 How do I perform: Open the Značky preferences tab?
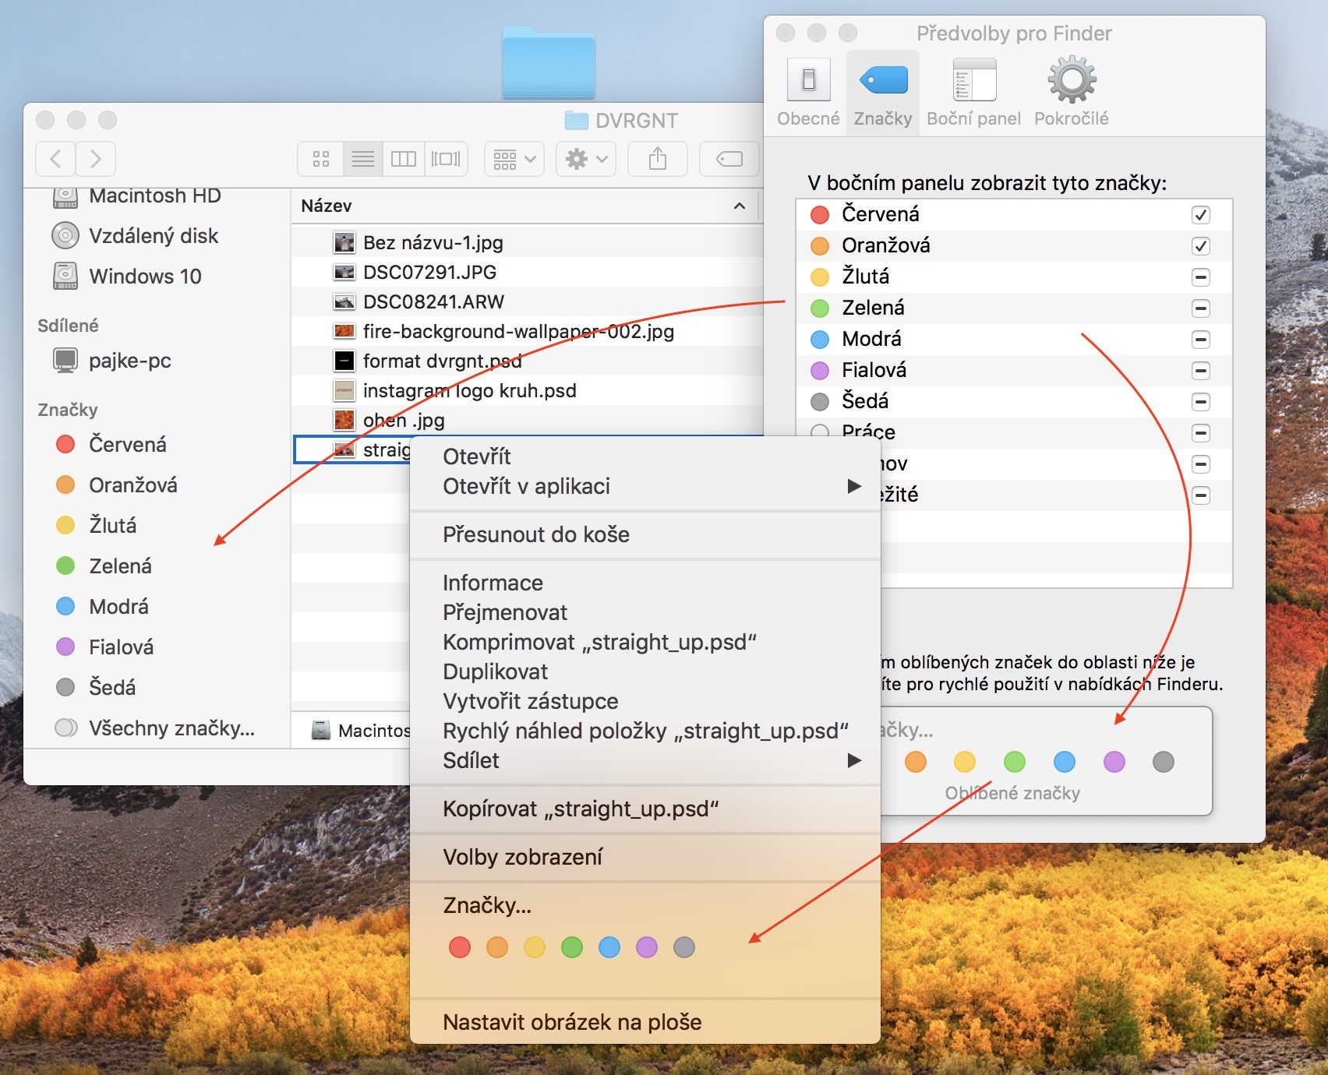(883, 92)
